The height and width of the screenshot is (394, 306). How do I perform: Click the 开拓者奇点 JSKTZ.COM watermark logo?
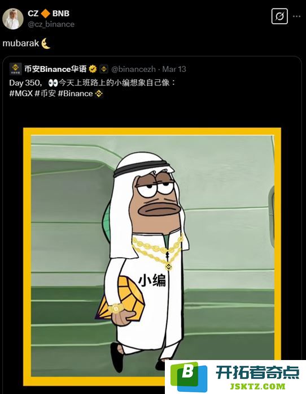click(x=235, y=376)
